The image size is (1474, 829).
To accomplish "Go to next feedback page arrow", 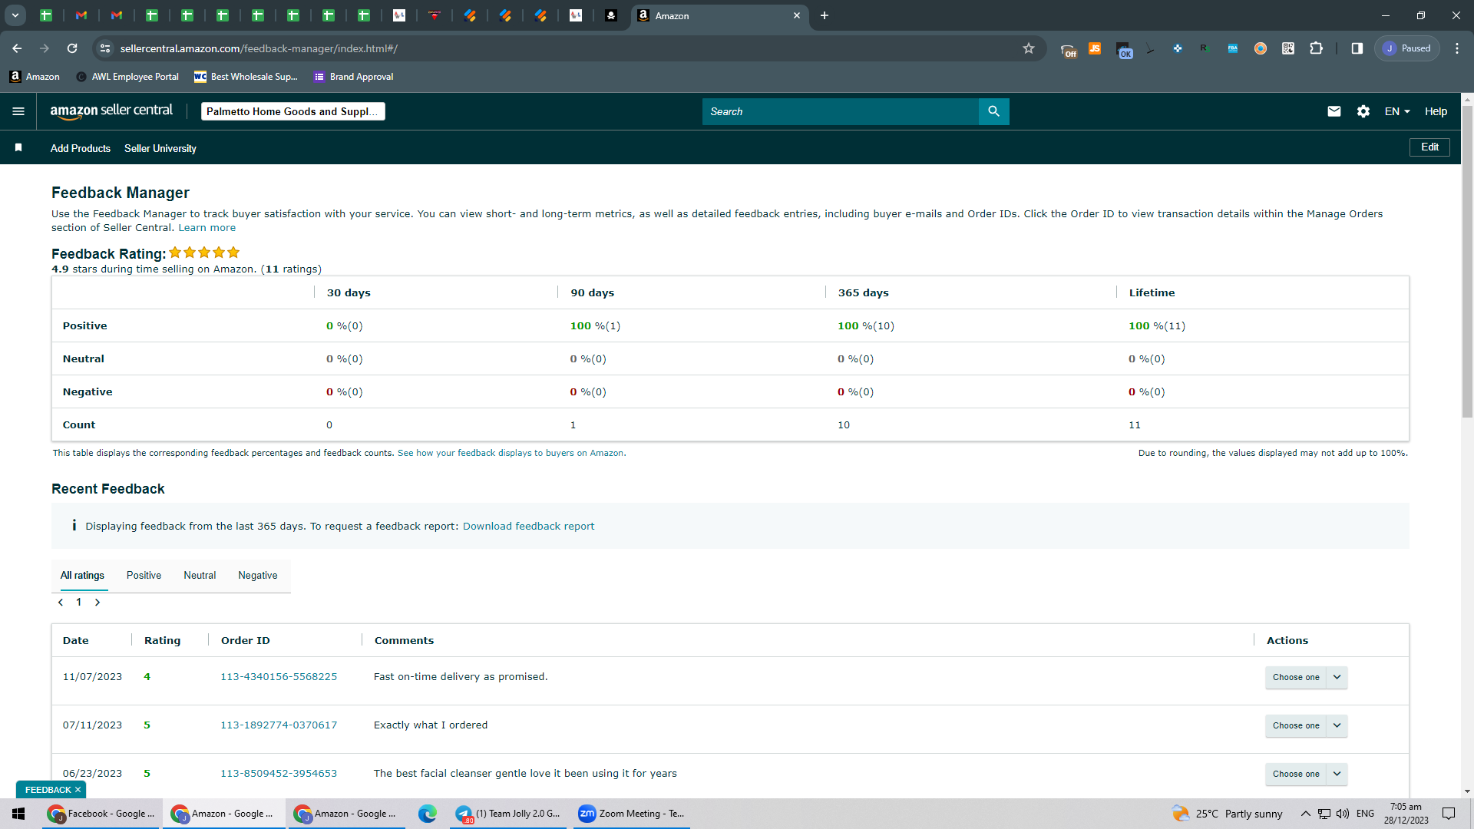I will [97, 603].
